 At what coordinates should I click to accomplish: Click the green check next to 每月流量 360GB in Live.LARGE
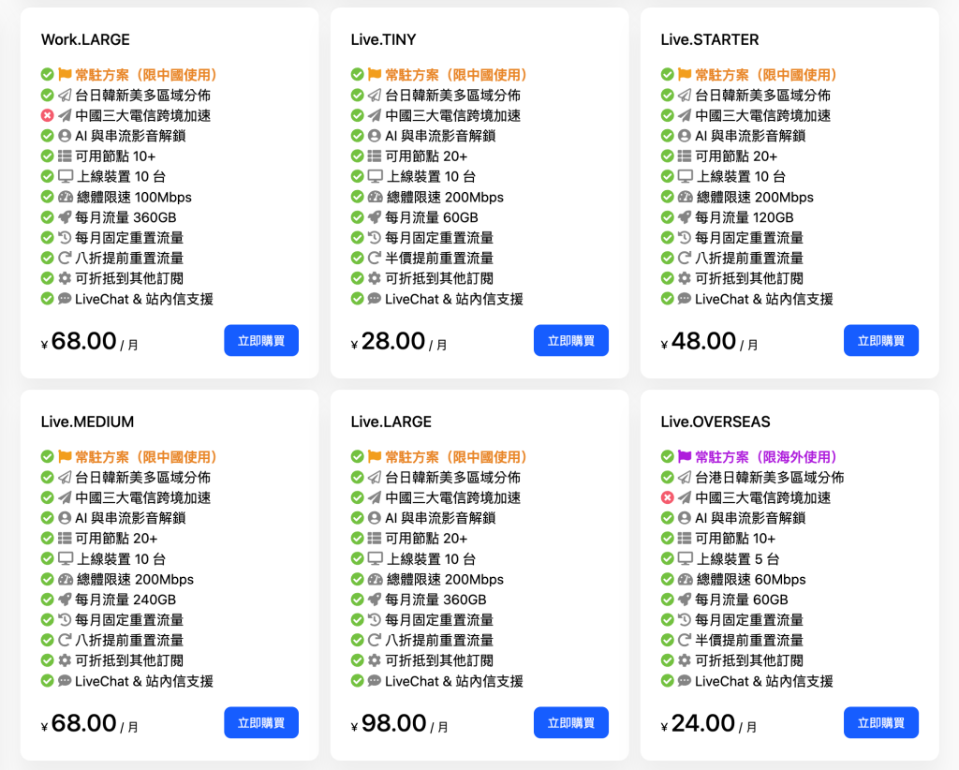pos(357,600)
